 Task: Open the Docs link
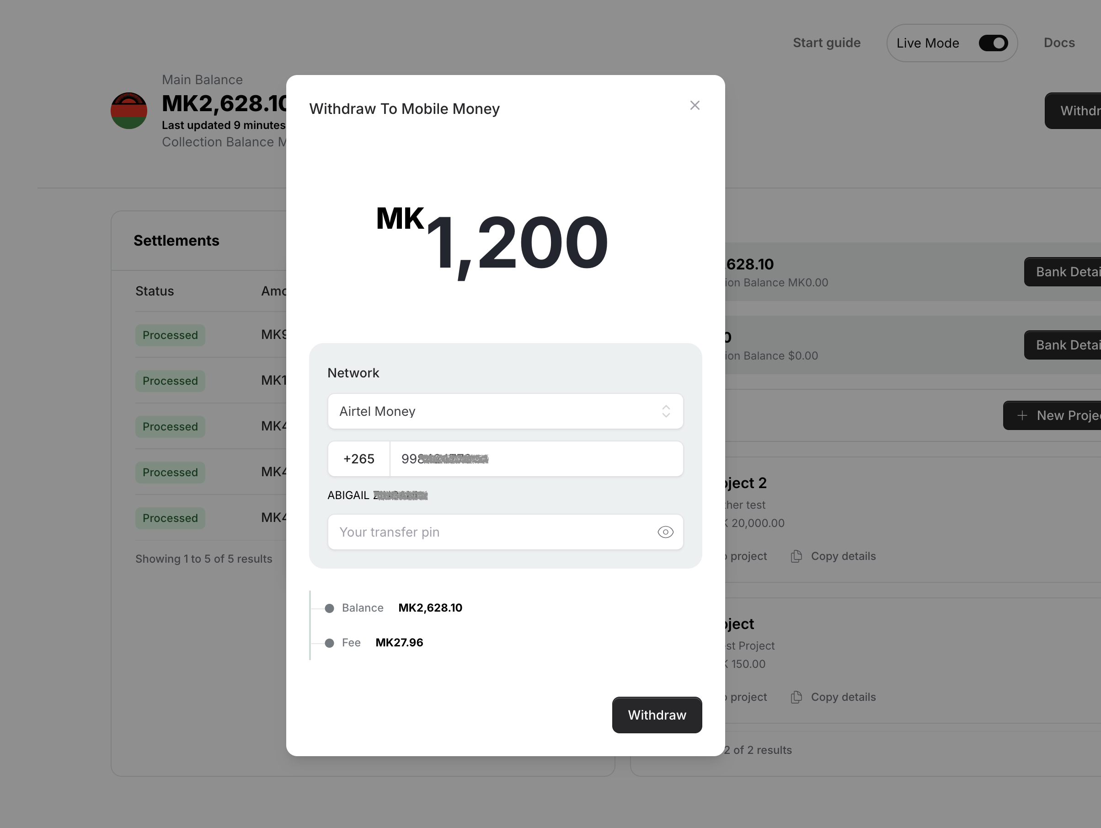(x=1058, y=43)
